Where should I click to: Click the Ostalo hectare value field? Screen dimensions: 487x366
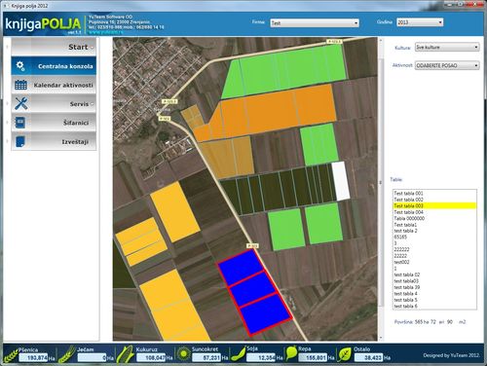(368, 358)
